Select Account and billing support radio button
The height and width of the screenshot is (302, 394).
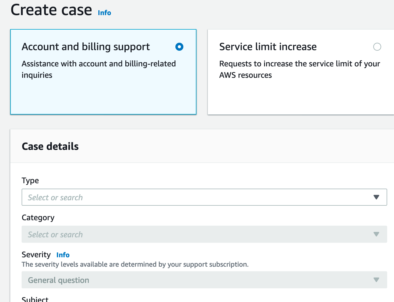pos(179,47)
